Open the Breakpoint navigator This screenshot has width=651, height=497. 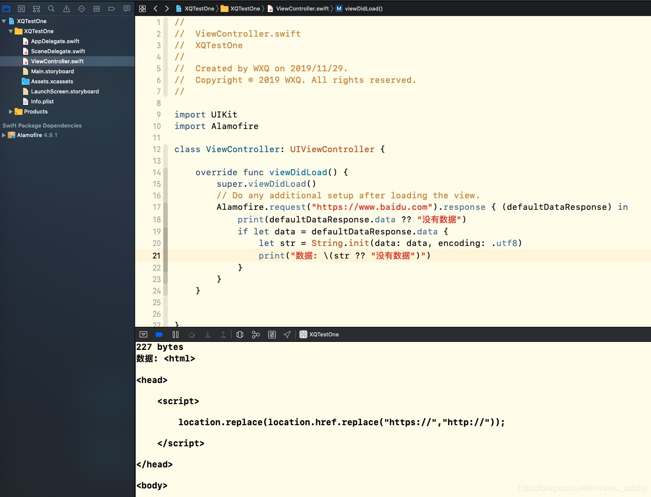click(112, 9)
